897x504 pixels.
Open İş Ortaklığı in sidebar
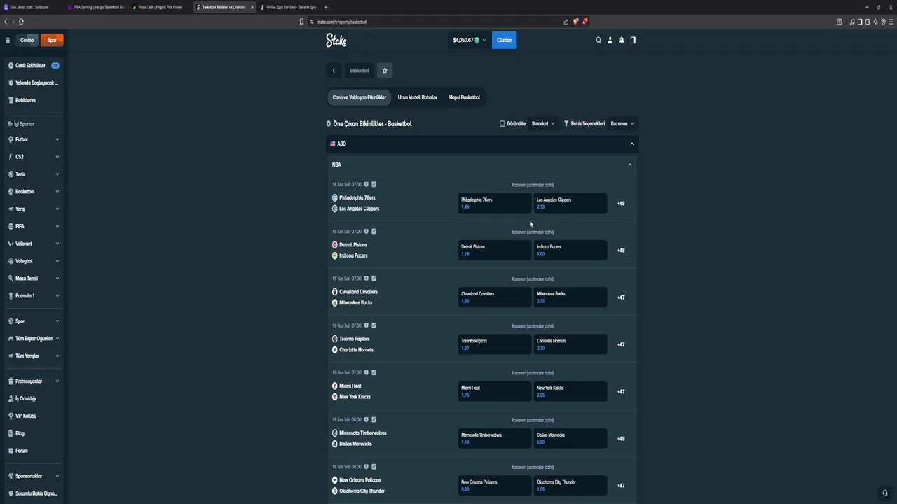pos(34,399)
